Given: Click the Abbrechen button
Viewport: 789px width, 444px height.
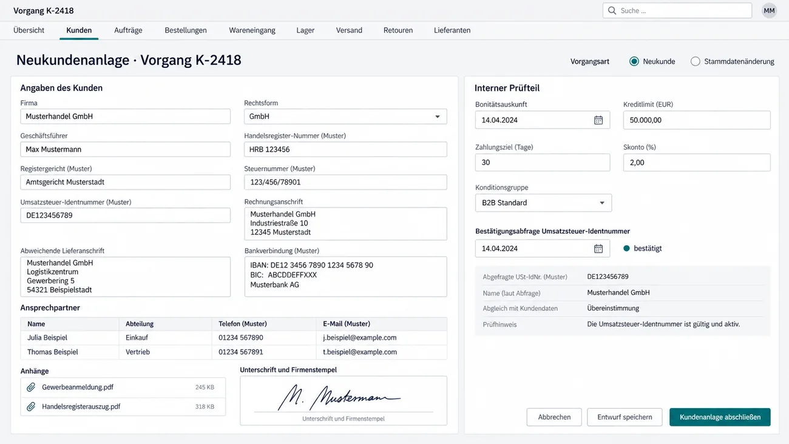Looking at the screenshot, I should [x=554, y=417].
